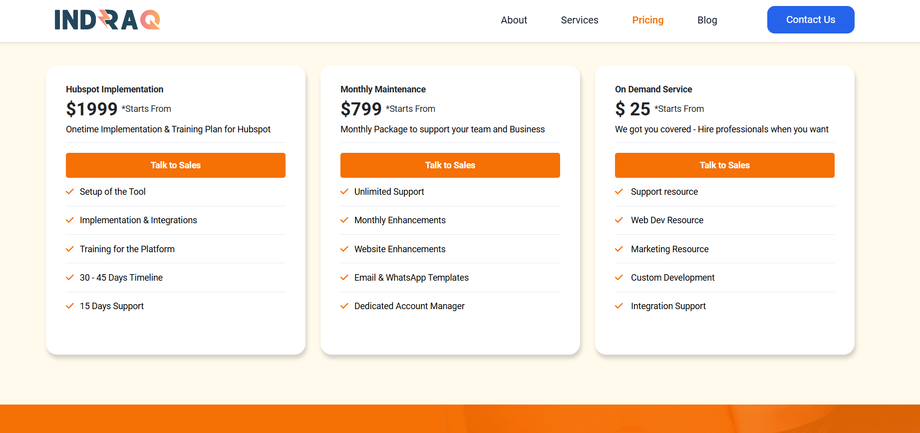Click Talk to Sales for On Demand Service
The width and height of the screenshot is (920, 433).
click(725, 165)
